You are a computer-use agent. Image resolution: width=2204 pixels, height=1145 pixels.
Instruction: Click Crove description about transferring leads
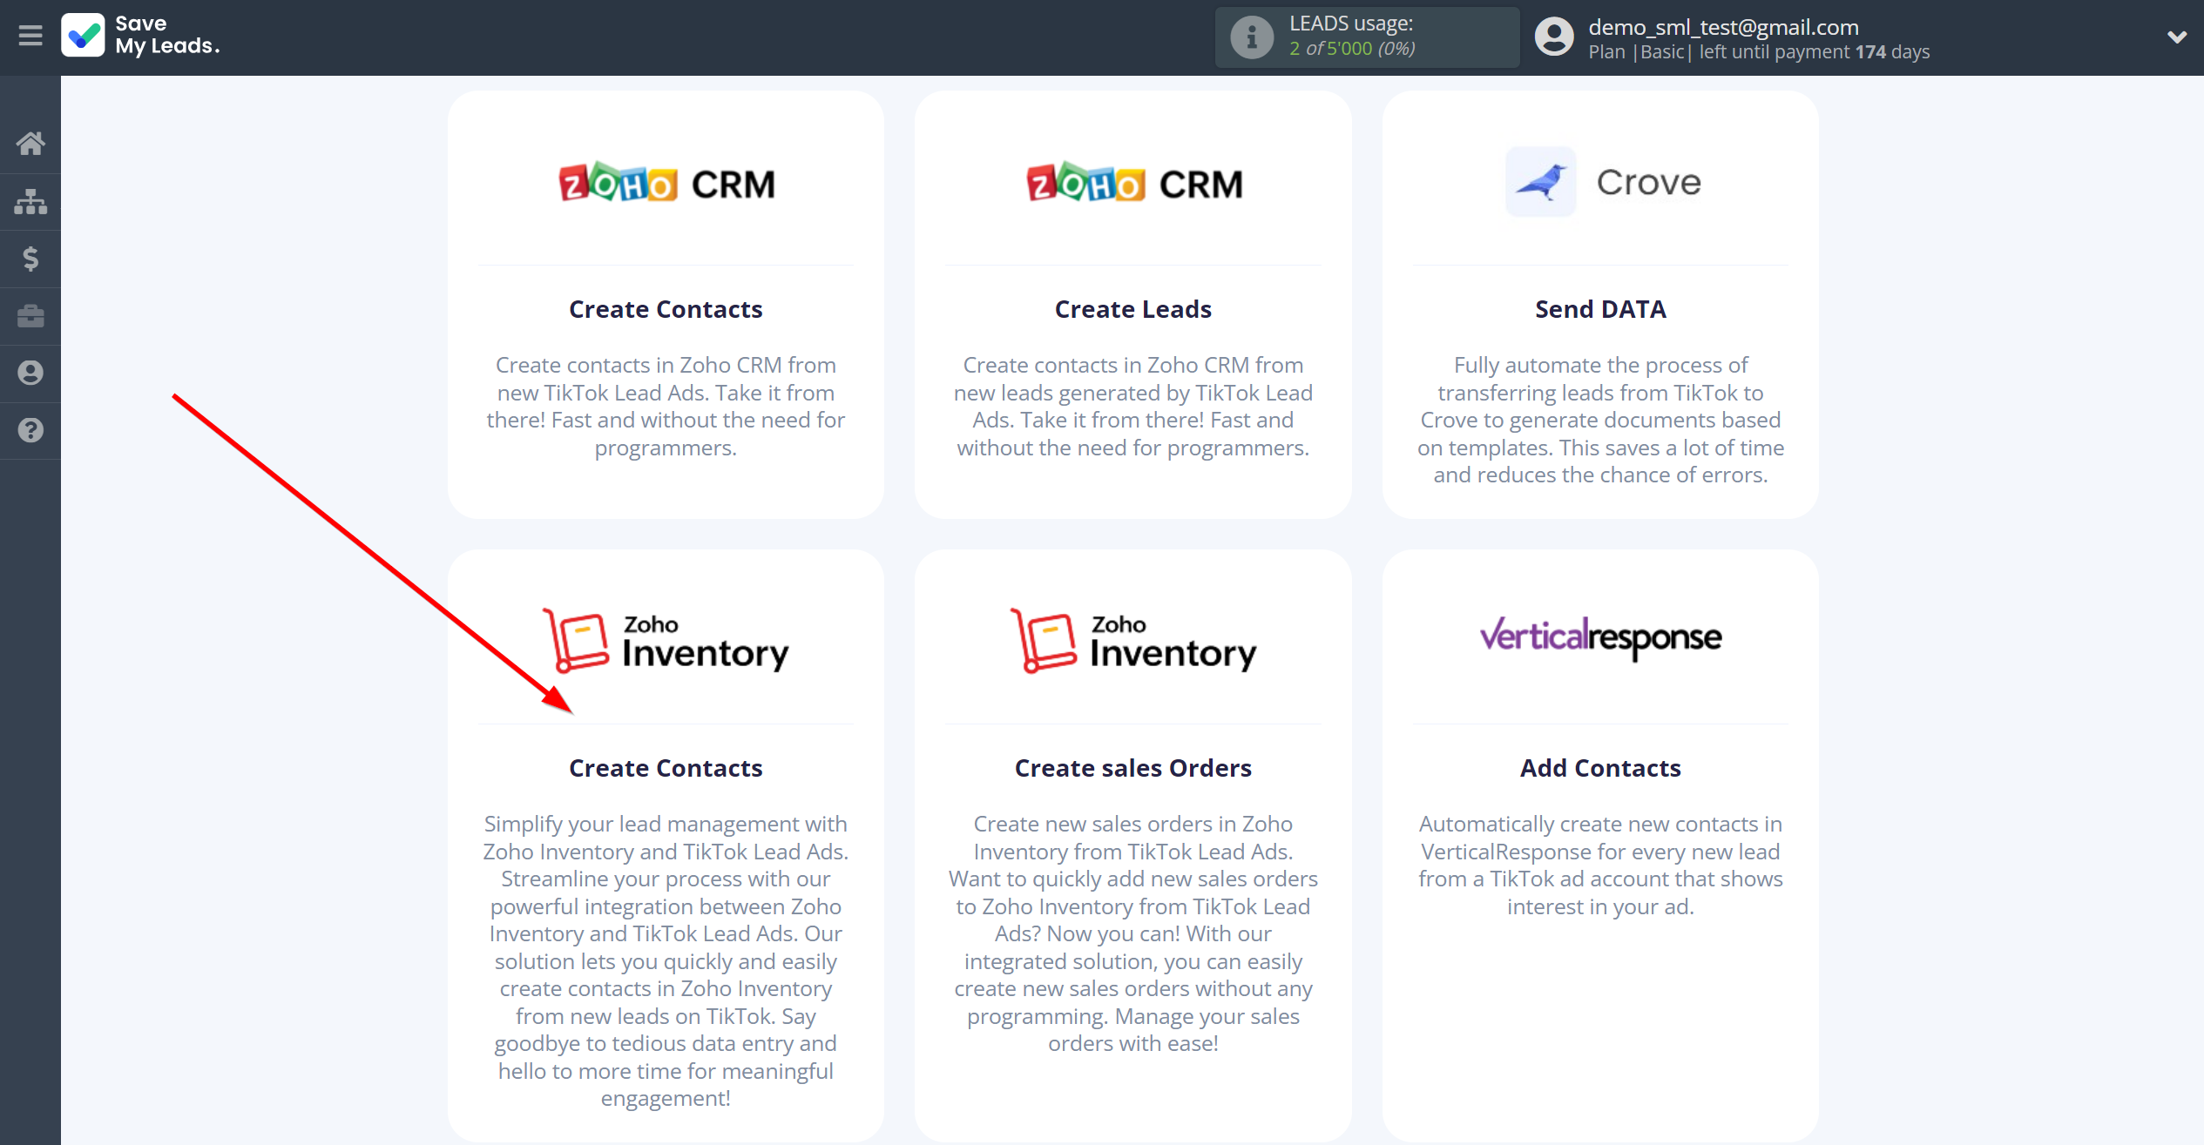pyautogui.click(x=1600, y=420)
